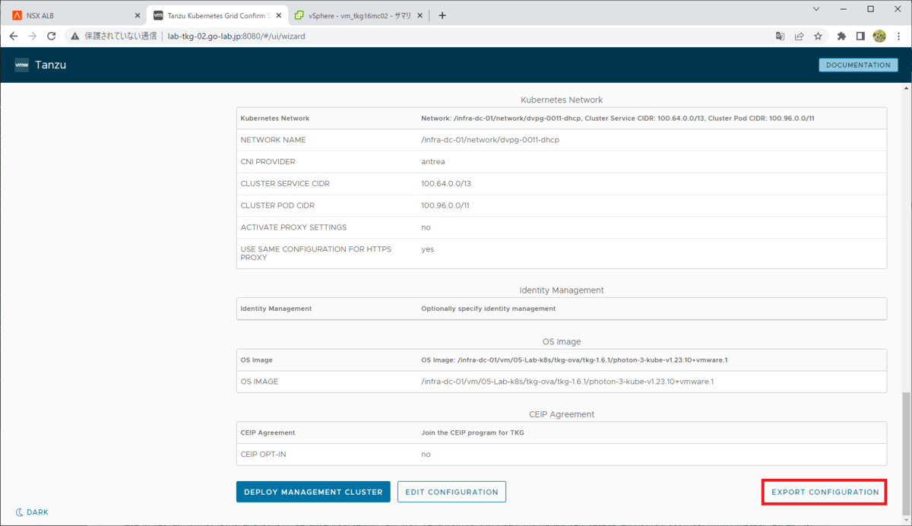
Task: Click CLUSTER POD CIDR value 100.96.0.0/11
Action: (x=445, y=205)
